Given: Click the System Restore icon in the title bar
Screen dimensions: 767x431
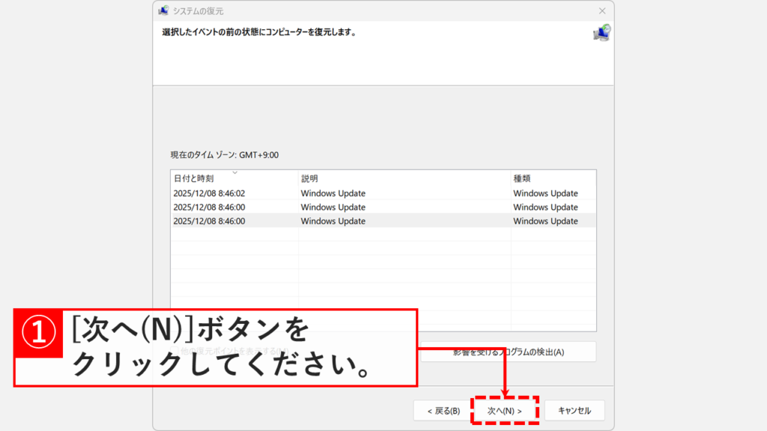Looking at the screenshot, I should (165, 11).
